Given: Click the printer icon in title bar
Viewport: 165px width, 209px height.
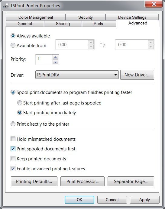Looking at the screenshot, I should pyautogui.click(x=6, y=6).
